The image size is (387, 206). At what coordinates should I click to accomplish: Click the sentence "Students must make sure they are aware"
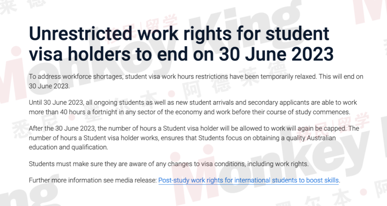coord(168,164)
